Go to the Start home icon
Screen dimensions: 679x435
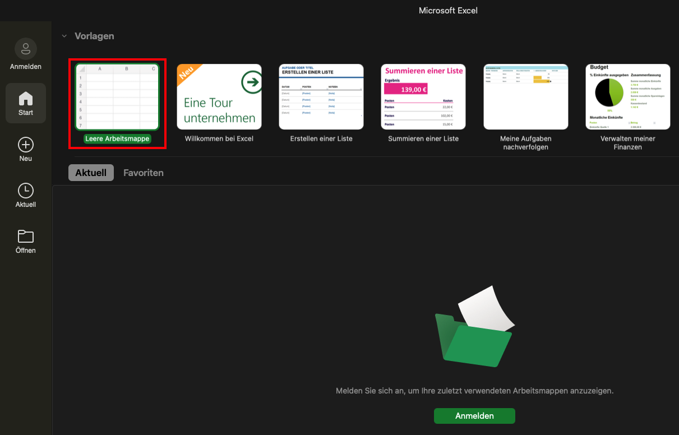tap(26, 99)
